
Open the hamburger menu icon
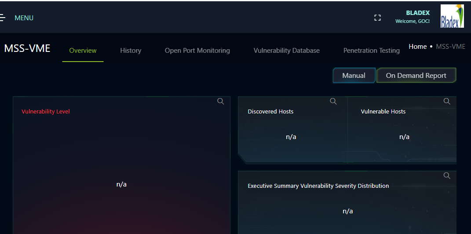click(x=2, y=18)
